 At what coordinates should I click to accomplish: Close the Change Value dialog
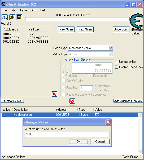tap(108, 122)
